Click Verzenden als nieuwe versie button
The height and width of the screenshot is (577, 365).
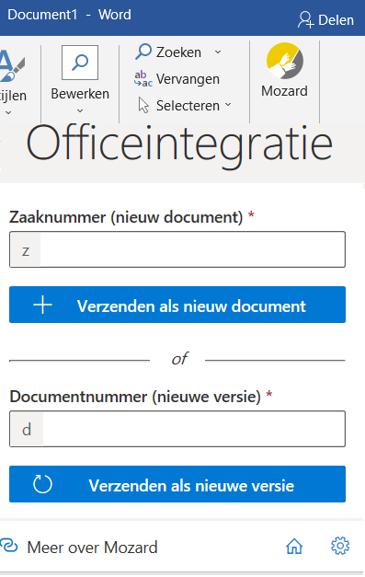click(177, 484)
